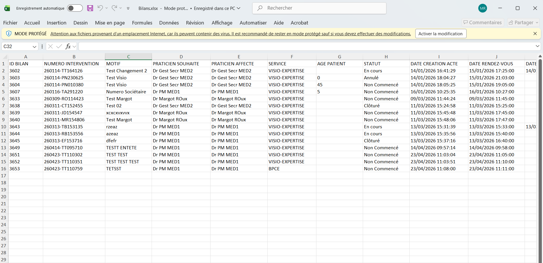Viewport: 543px width, 263px height.
Task: Click the Save diskette icon
Action: [x=90, y=8]
